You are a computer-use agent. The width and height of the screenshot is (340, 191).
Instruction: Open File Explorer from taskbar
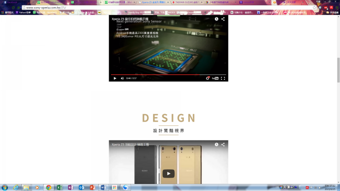tap(26, 187)
